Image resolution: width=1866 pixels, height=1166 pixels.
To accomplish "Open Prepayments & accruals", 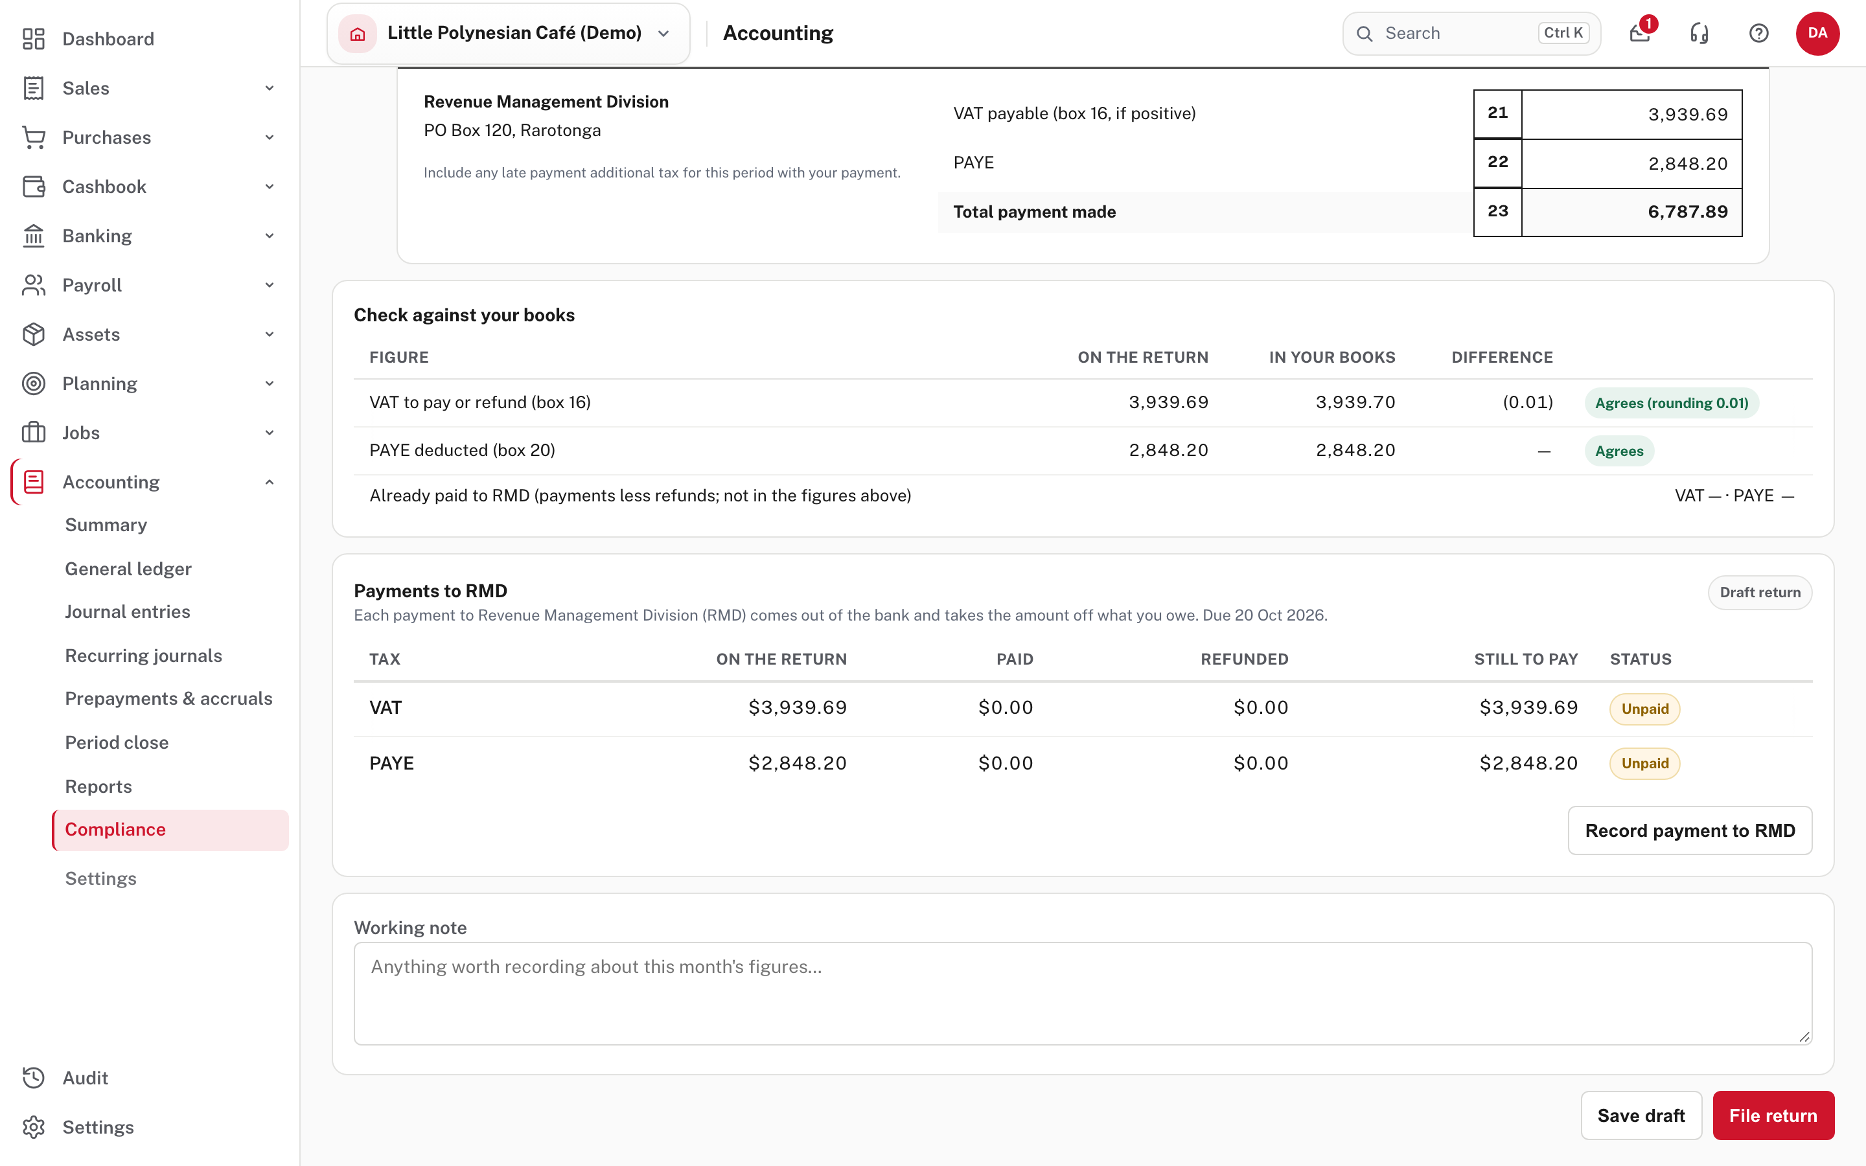I will click(169, 699).
